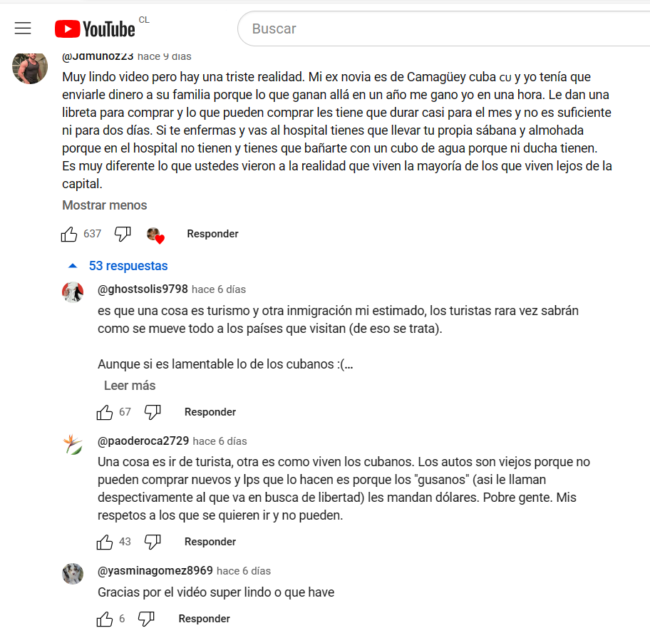View the creator heart badge on comment
This screenshot has height=633, width=650.
(x=155, y=235)
